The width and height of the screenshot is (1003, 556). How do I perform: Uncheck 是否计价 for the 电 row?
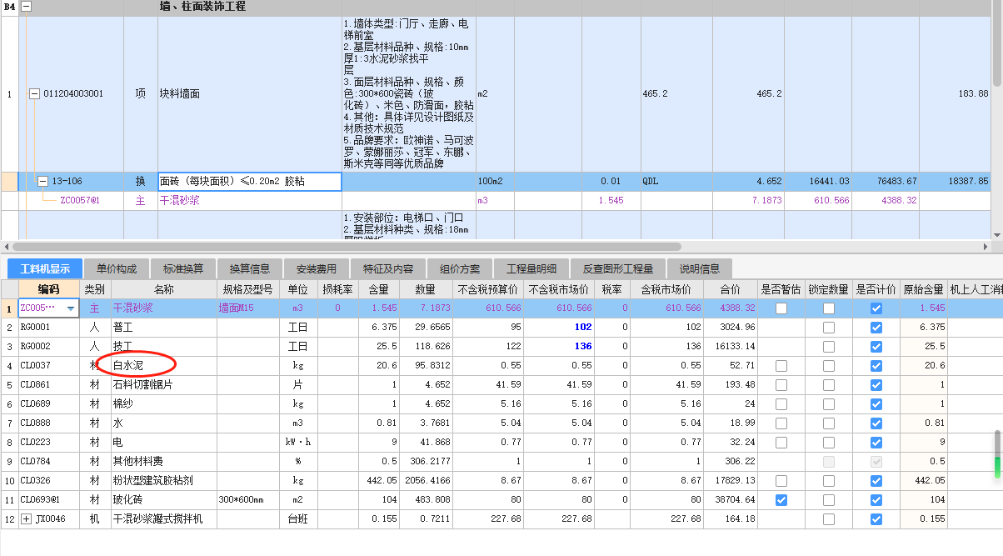pyautogui.click(x=876, y=443)
